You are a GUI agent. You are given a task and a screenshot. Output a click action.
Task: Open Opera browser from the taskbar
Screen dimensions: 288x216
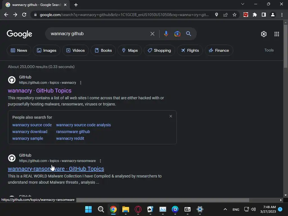pos(138,209)
